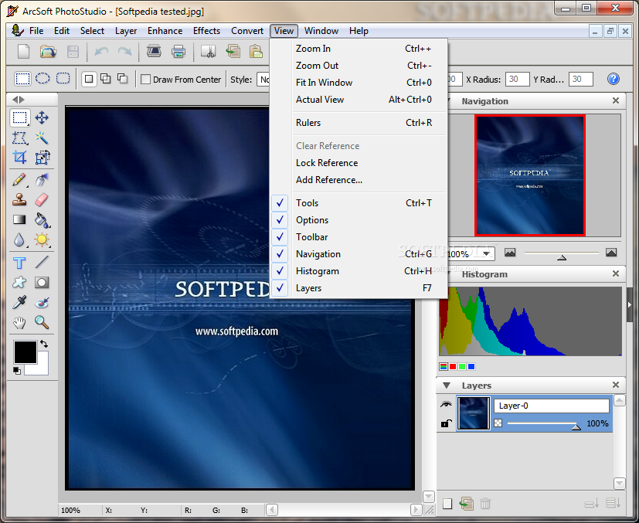The width and height of the screenshot is (639, 523).
Task: Select the Eyedropper tool
Action: pyautogui.click(x=19, y=303)
